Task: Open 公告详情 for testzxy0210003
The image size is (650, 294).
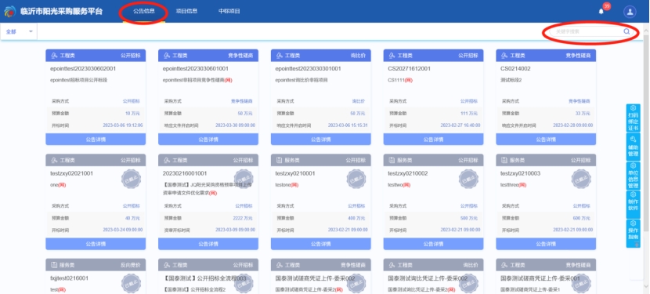Action: pyautogui.click(x=546, y=244)
